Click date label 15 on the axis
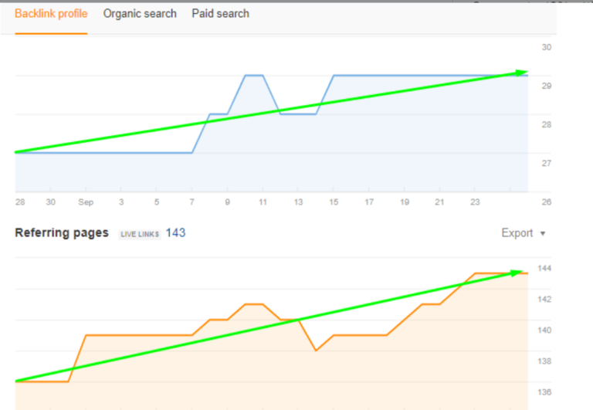The width and height of the screenshot is (593, 410). 334,202
